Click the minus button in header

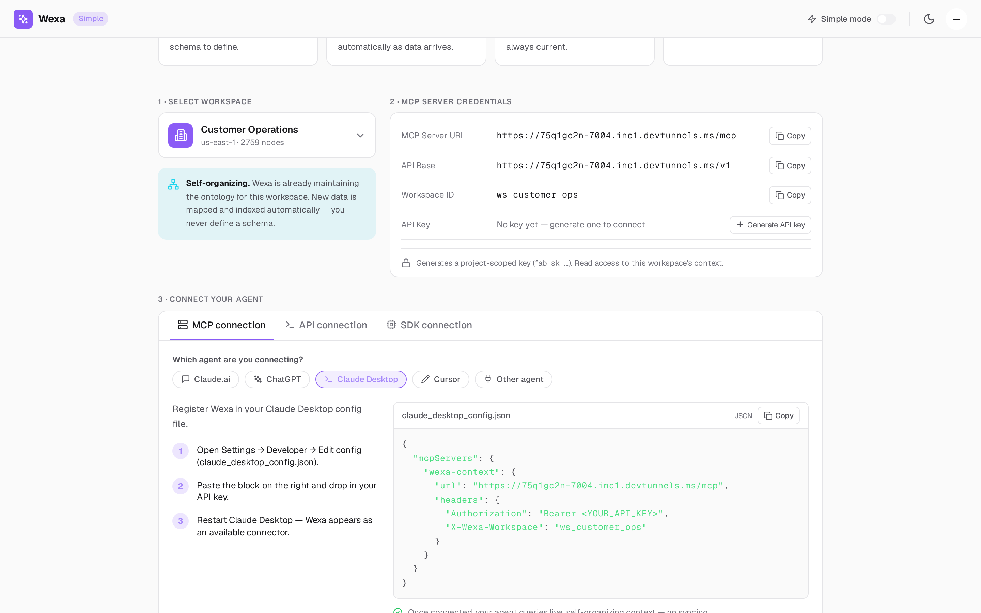(956, 19)
